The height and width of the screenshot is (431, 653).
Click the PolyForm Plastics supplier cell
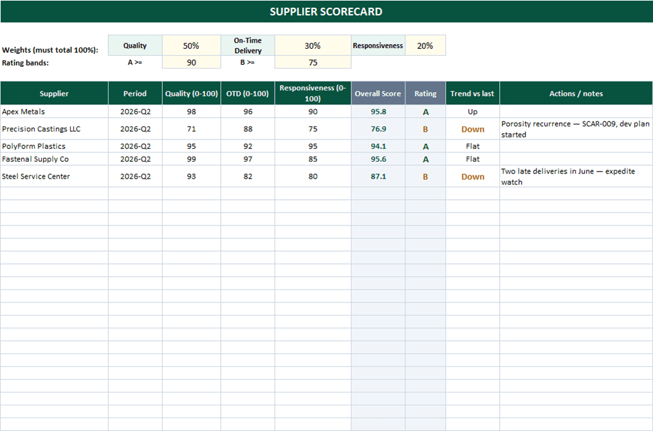pyautogui.click(x=54, y=146)
